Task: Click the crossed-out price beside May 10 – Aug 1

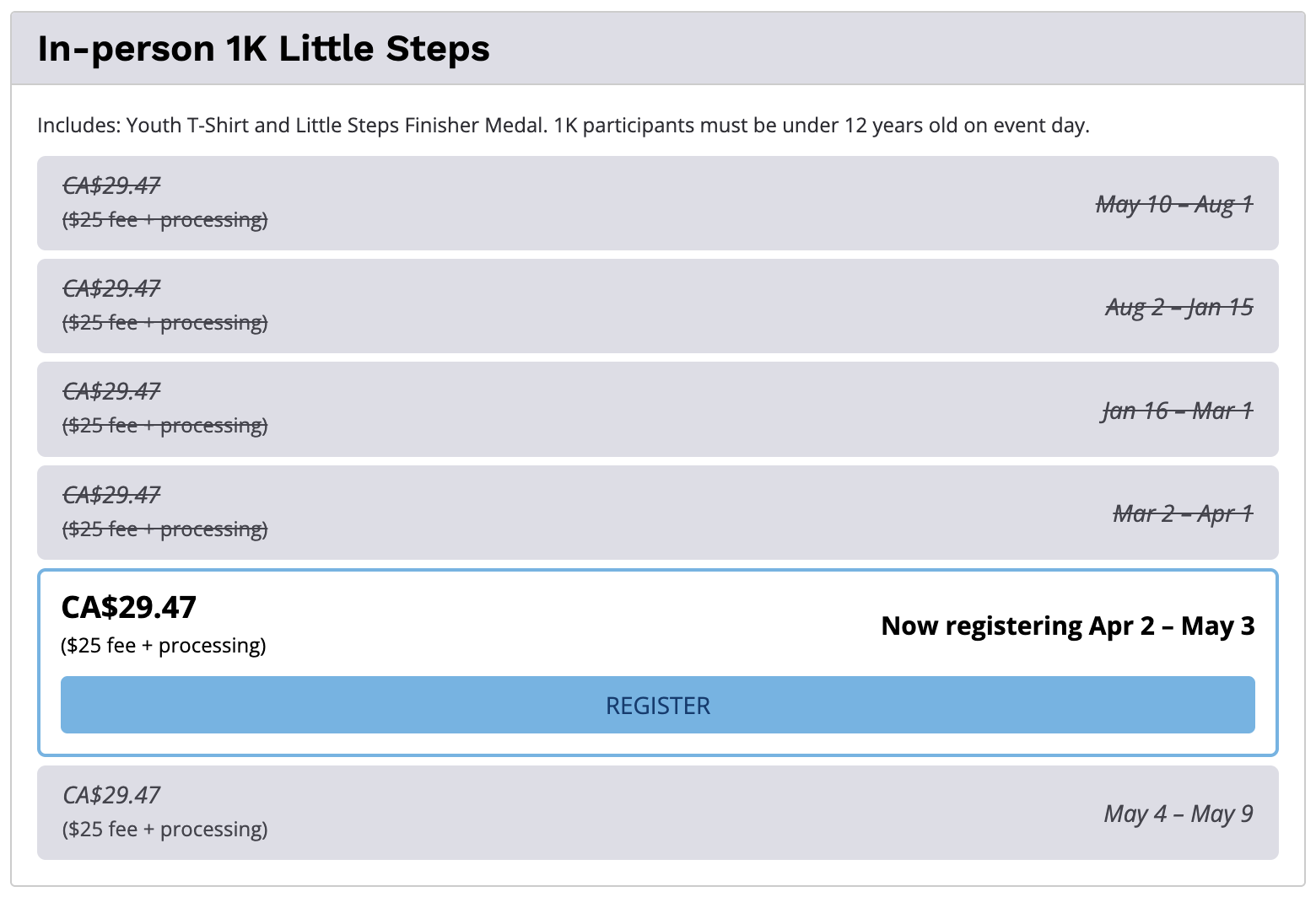Action: point(111,185)
